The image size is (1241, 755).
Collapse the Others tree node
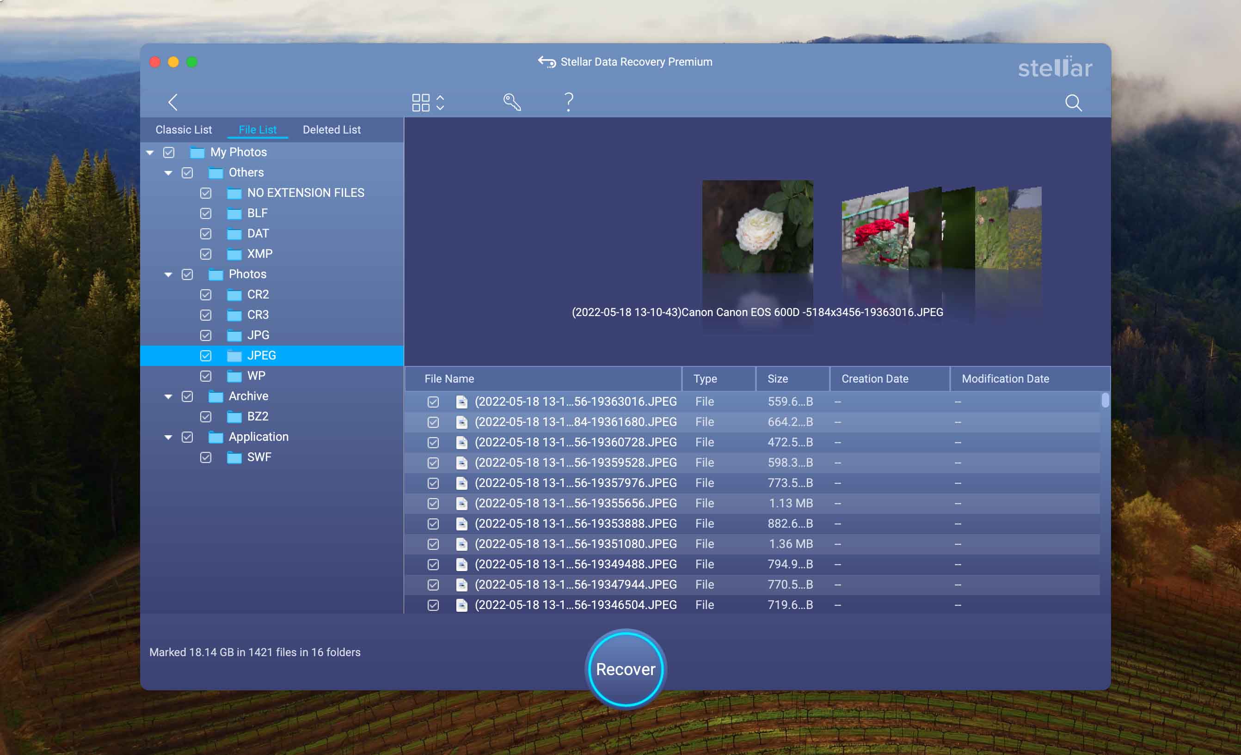point(168,173)
